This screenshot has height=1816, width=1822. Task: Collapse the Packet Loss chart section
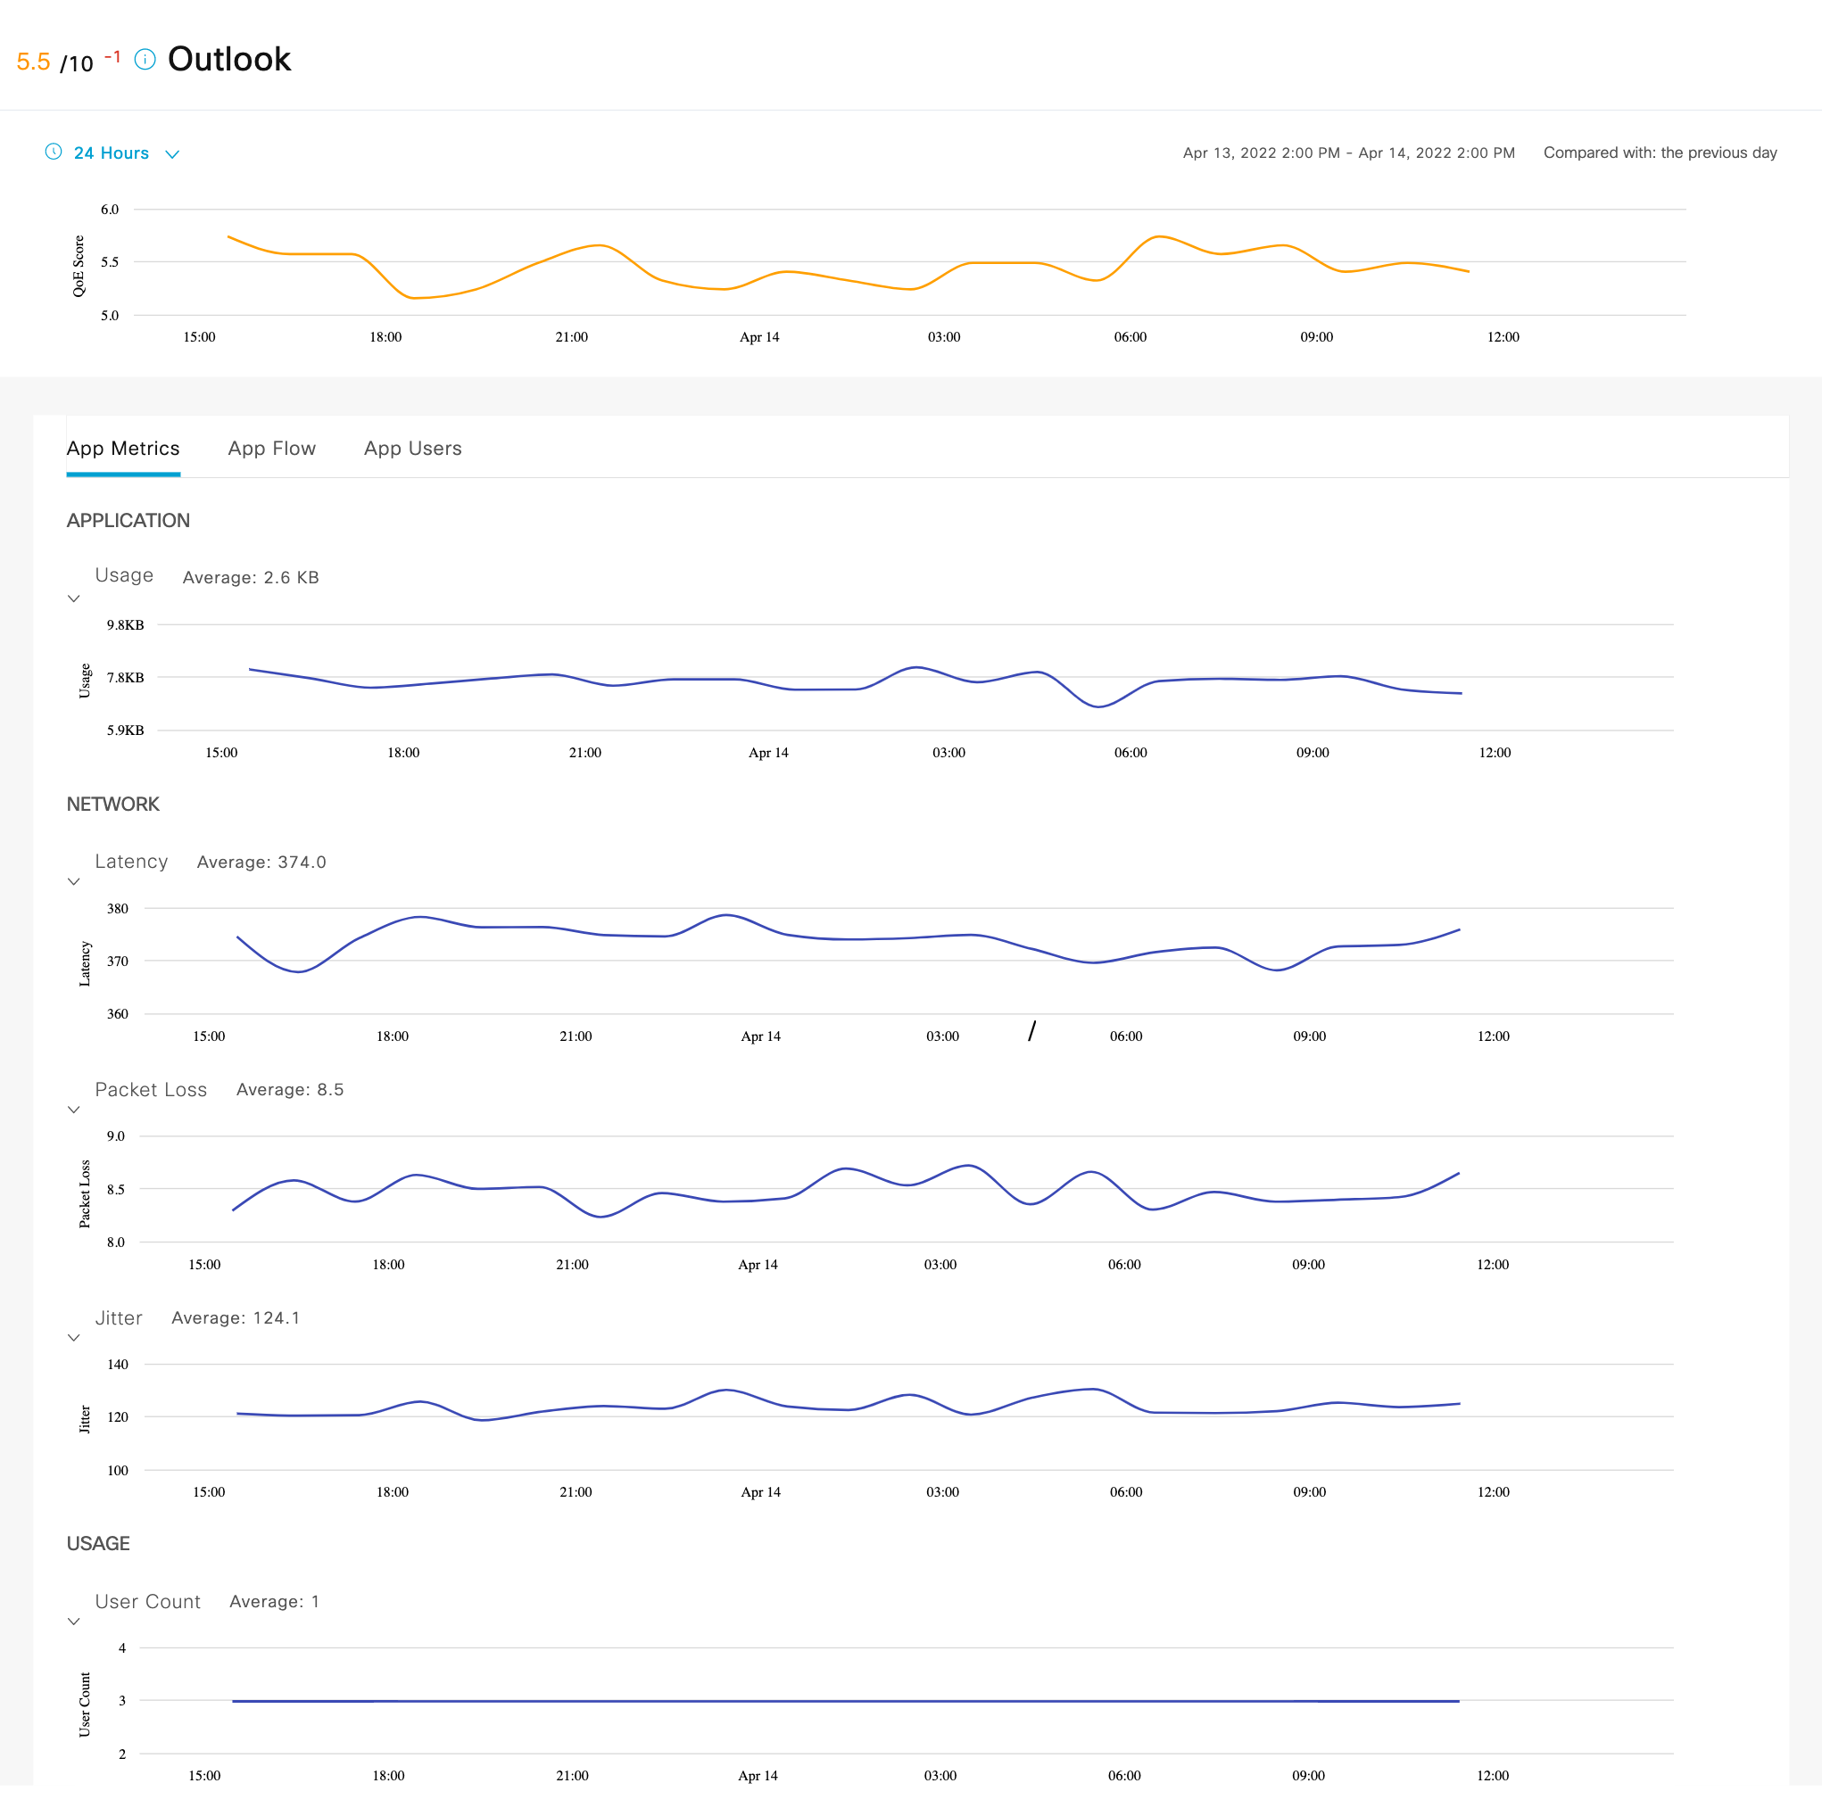click(73, 1110)
